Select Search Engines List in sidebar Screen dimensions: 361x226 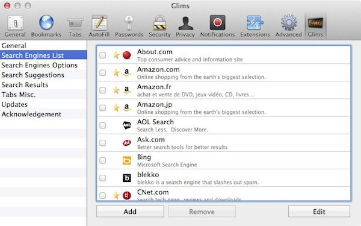coord(43,55)
